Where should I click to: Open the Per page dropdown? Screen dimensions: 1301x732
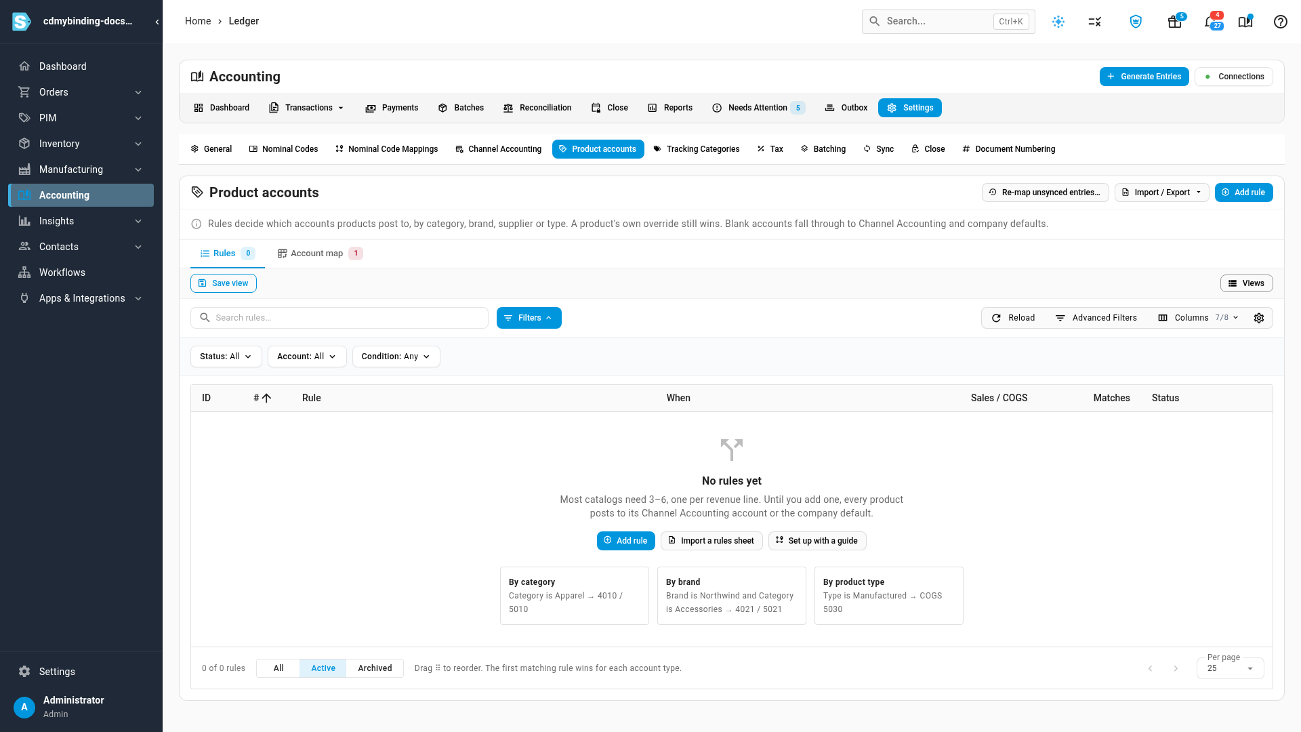[x=1230, y=668]
